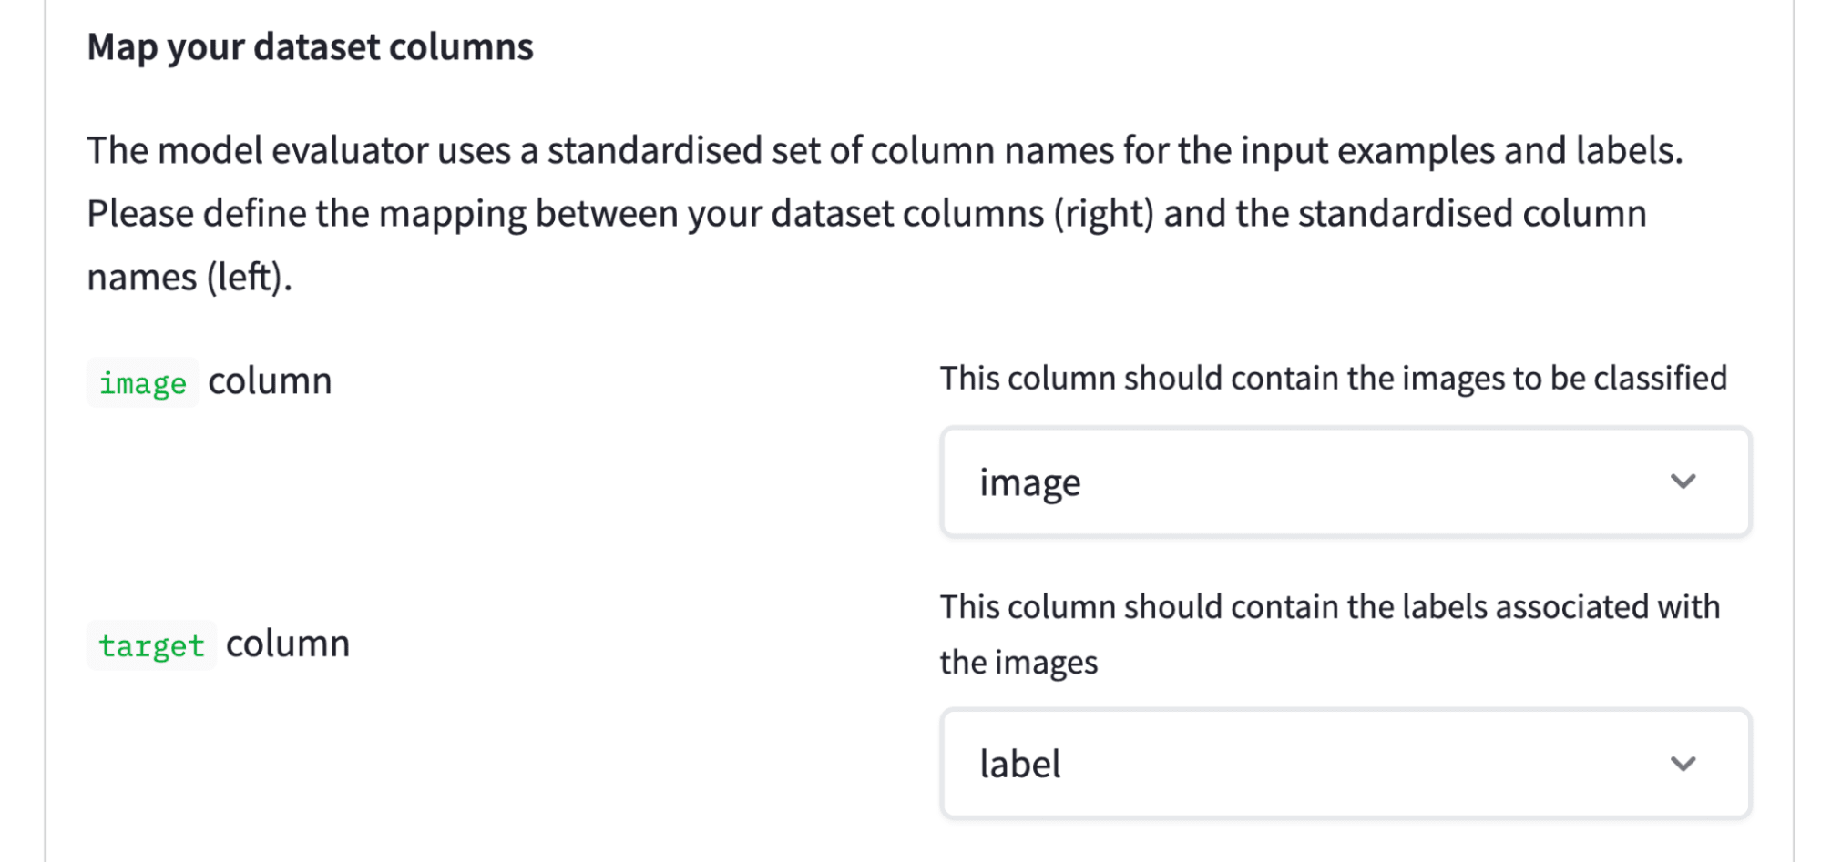
Task: Click the standardised column names description paragraph
Action: coord(865,212)
